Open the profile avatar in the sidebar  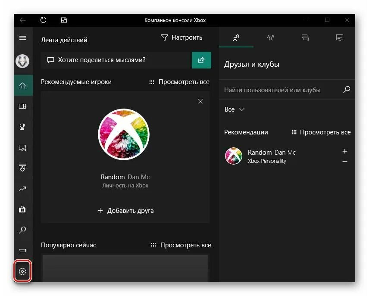22,61
